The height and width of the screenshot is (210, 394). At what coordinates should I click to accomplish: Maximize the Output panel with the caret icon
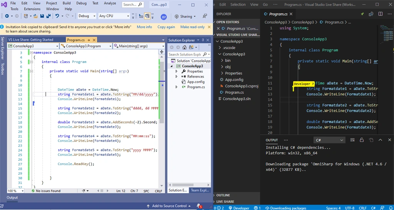tap(380, 140)
